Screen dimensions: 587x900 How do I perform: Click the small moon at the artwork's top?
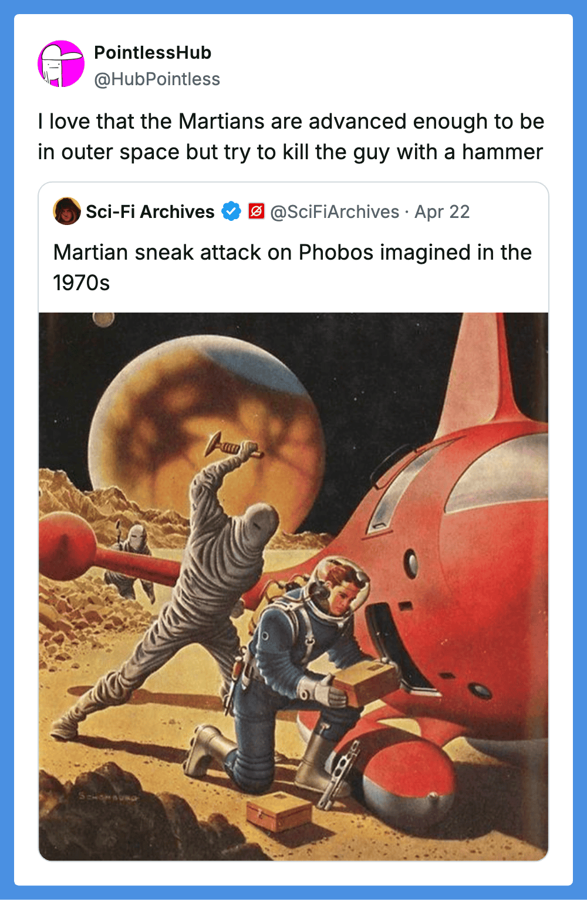[x=103, y=318]
